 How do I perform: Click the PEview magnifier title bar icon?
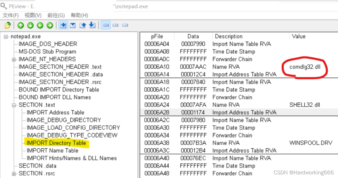[4, 5]
